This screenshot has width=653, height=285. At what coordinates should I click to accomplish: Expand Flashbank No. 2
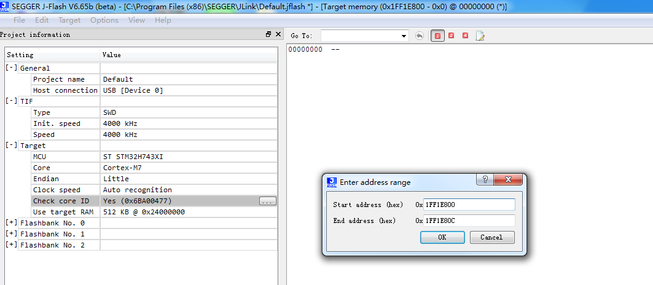(x=11, y=245)
